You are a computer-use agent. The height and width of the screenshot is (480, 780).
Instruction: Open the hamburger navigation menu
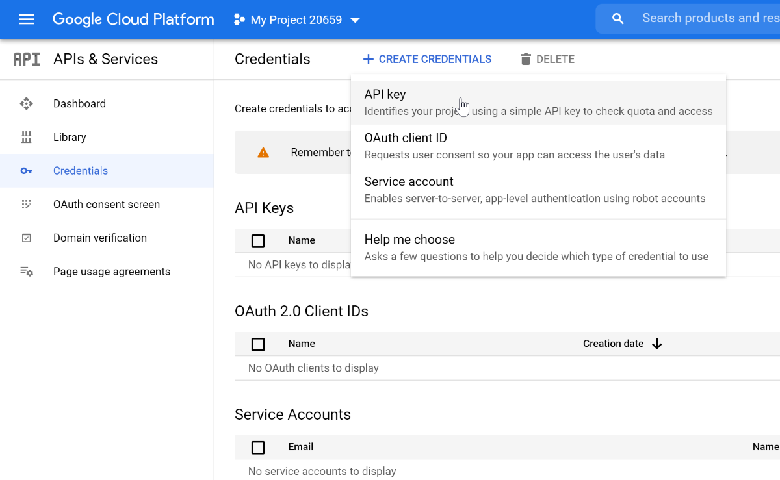[x=26, y=19]
